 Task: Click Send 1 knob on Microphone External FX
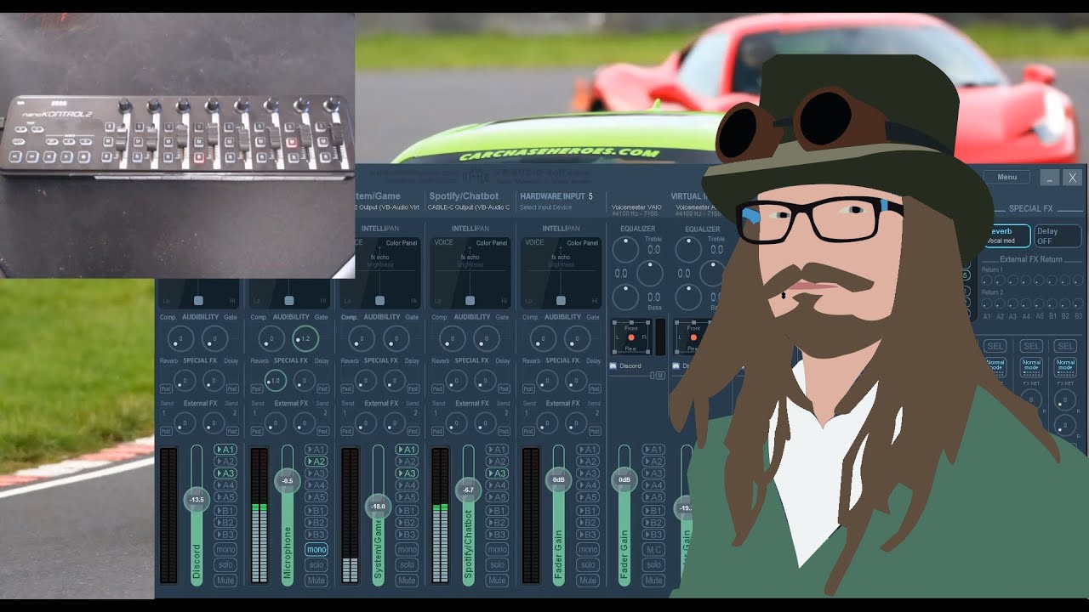click(274, 422)
